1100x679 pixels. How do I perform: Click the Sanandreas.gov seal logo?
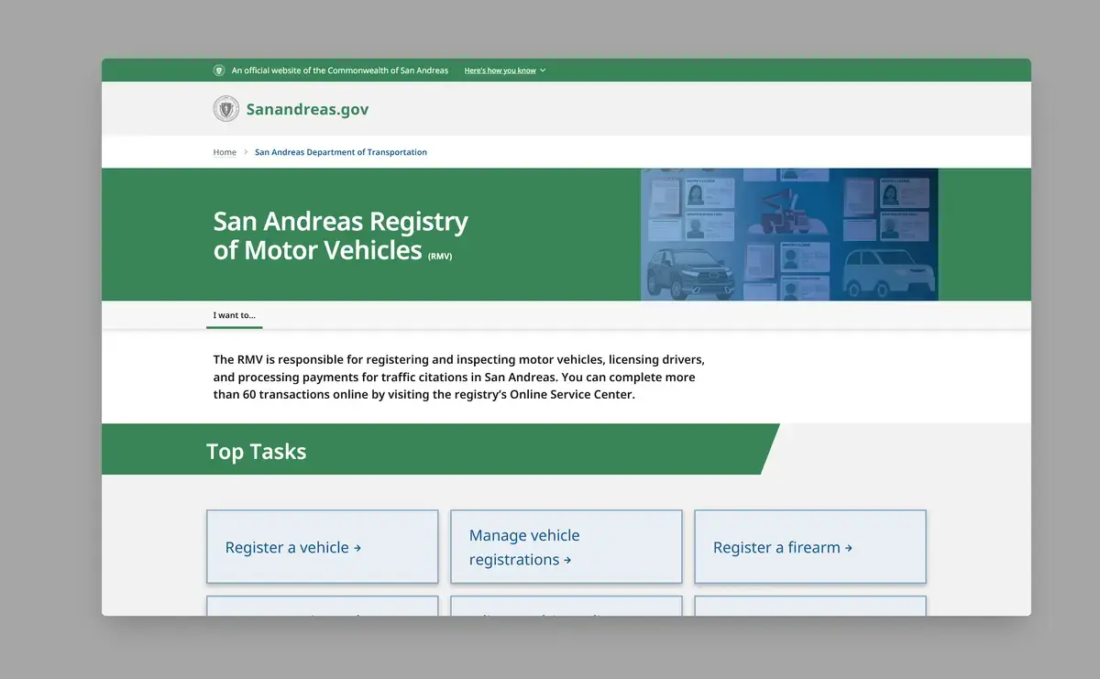click(226, 109)
